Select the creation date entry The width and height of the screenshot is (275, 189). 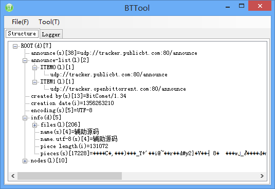pyautogui.click(x=72, y=103)
